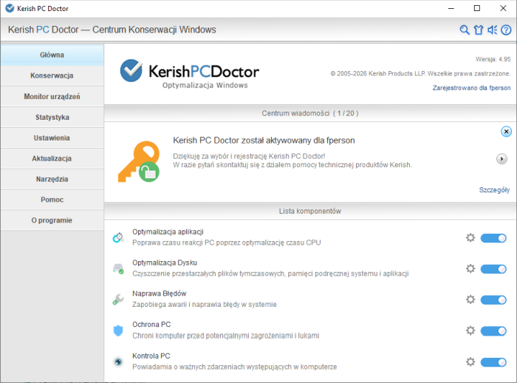Click the Naprawa Błędów wrench icon
The width and height of the screenshot is (517, 383).
coord(118,299)
